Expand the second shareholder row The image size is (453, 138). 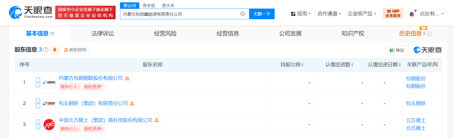point(38,103)
